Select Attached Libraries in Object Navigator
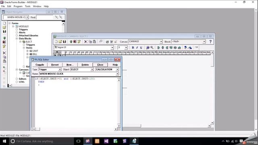The height and width of the screenshot is (145, 258). [x=29, y=35]
